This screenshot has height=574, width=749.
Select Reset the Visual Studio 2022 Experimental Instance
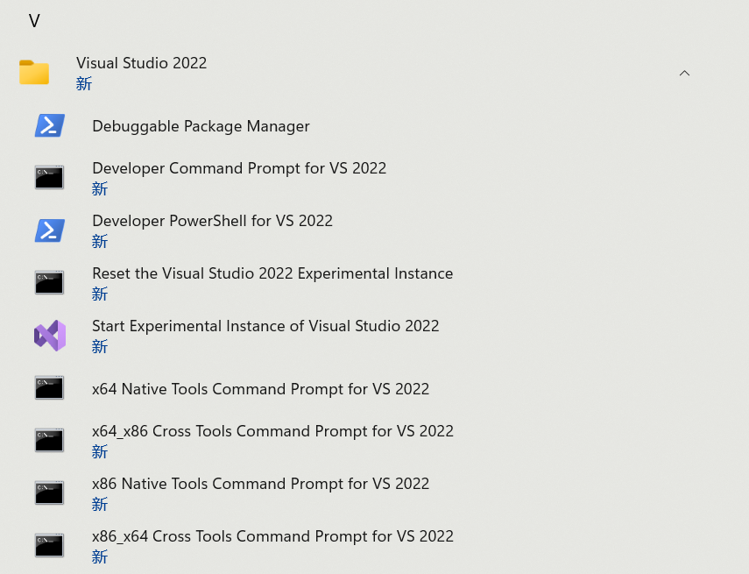click(272, 273)
